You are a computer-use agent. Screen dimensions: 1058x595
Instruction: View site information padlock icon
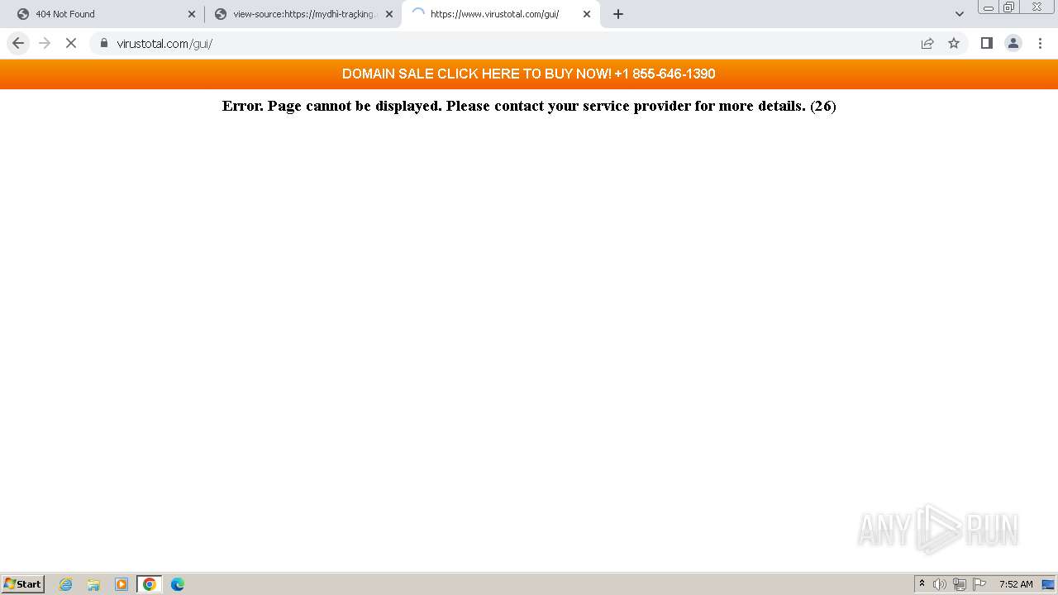coord(103,43)
